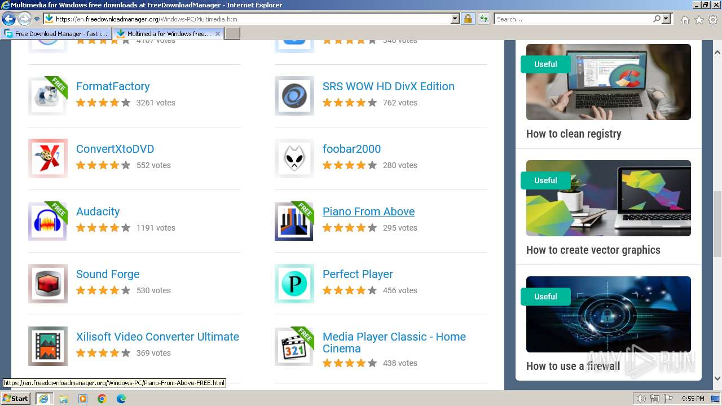This screenshot has height=406, width=722.
Task: Open Windows Media Player taskbar icon
Action: 83,399
